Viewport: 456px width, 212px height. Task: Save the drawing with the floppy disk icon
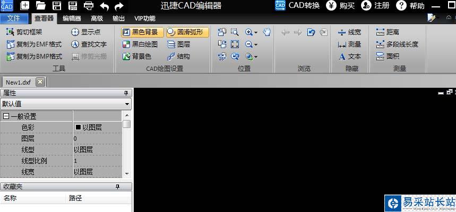click(56, 5)
